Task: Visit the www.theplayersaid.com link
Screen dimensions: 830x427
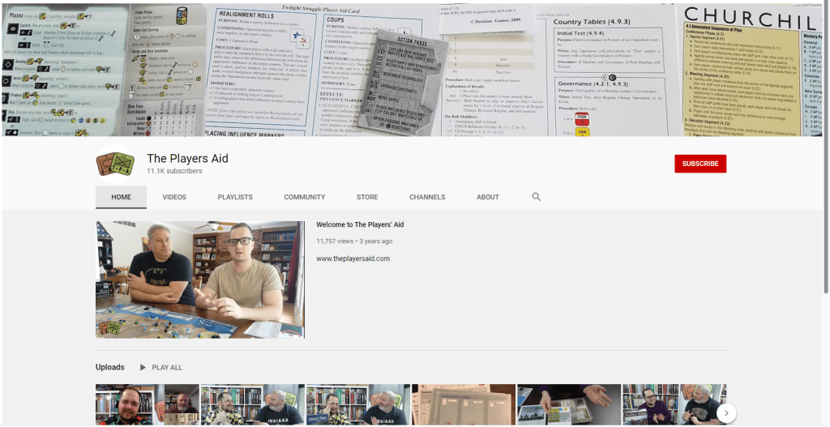Action: coord(353,258)
